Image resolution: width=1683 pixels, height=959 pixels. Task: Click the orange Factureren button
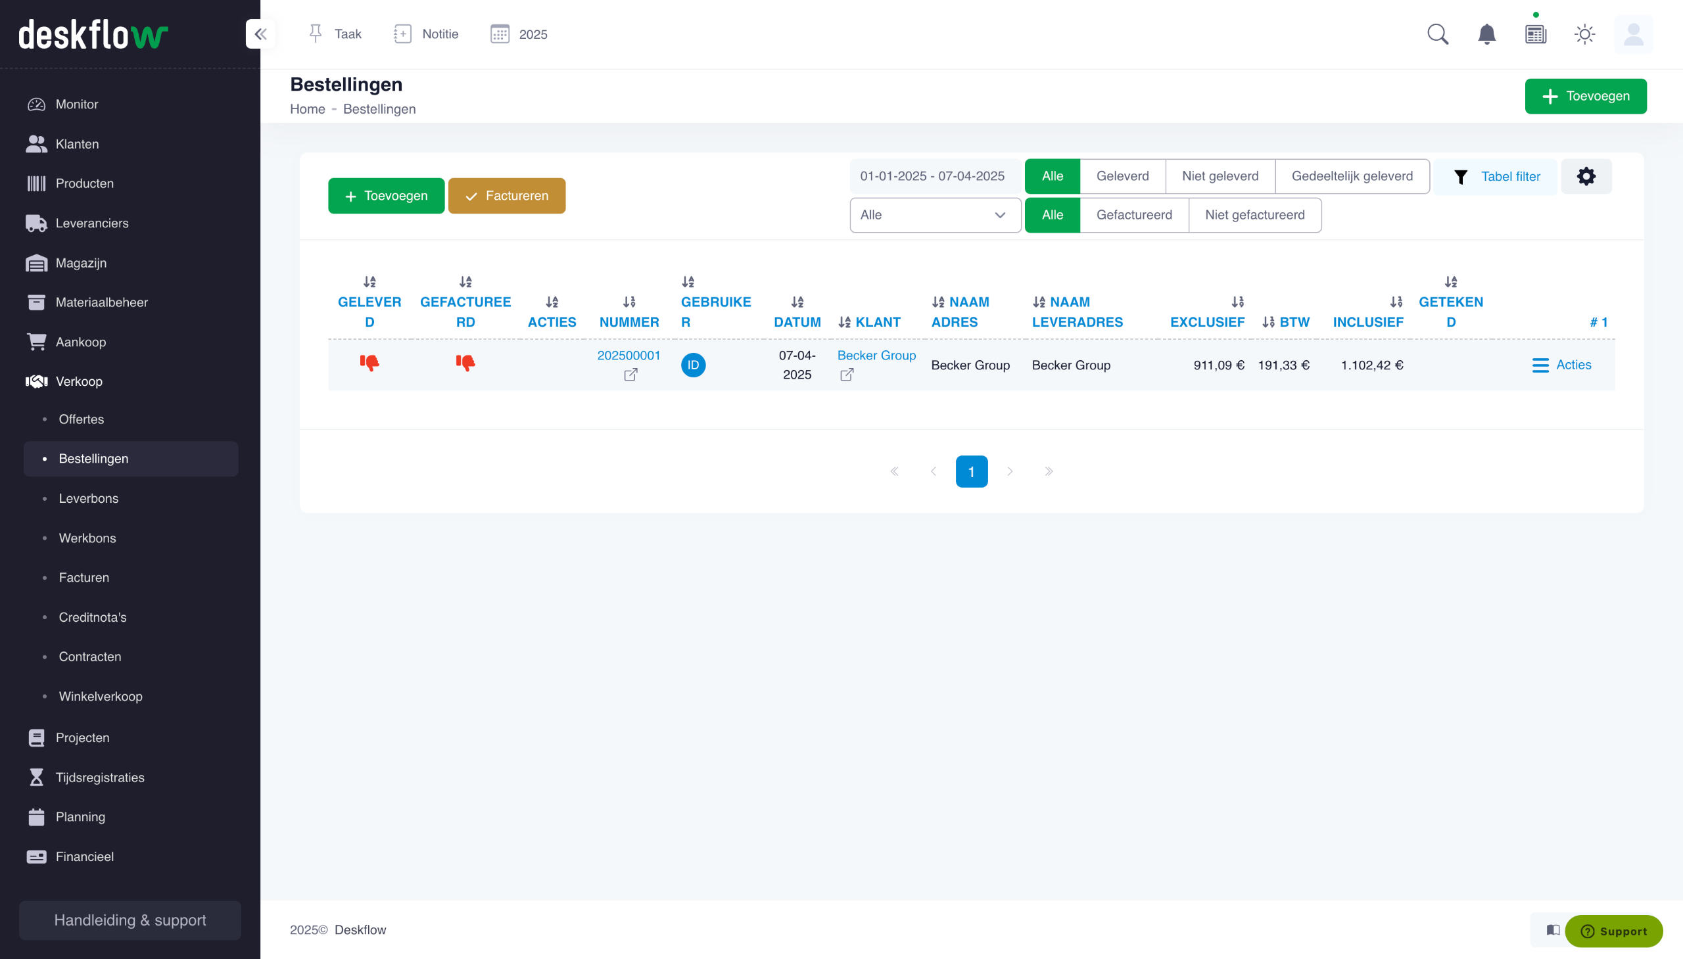[507, 197]
